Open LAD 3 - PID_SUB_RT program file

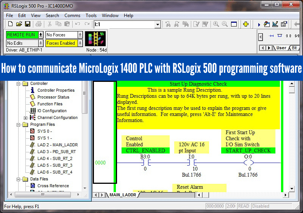(x=57, y=152)
